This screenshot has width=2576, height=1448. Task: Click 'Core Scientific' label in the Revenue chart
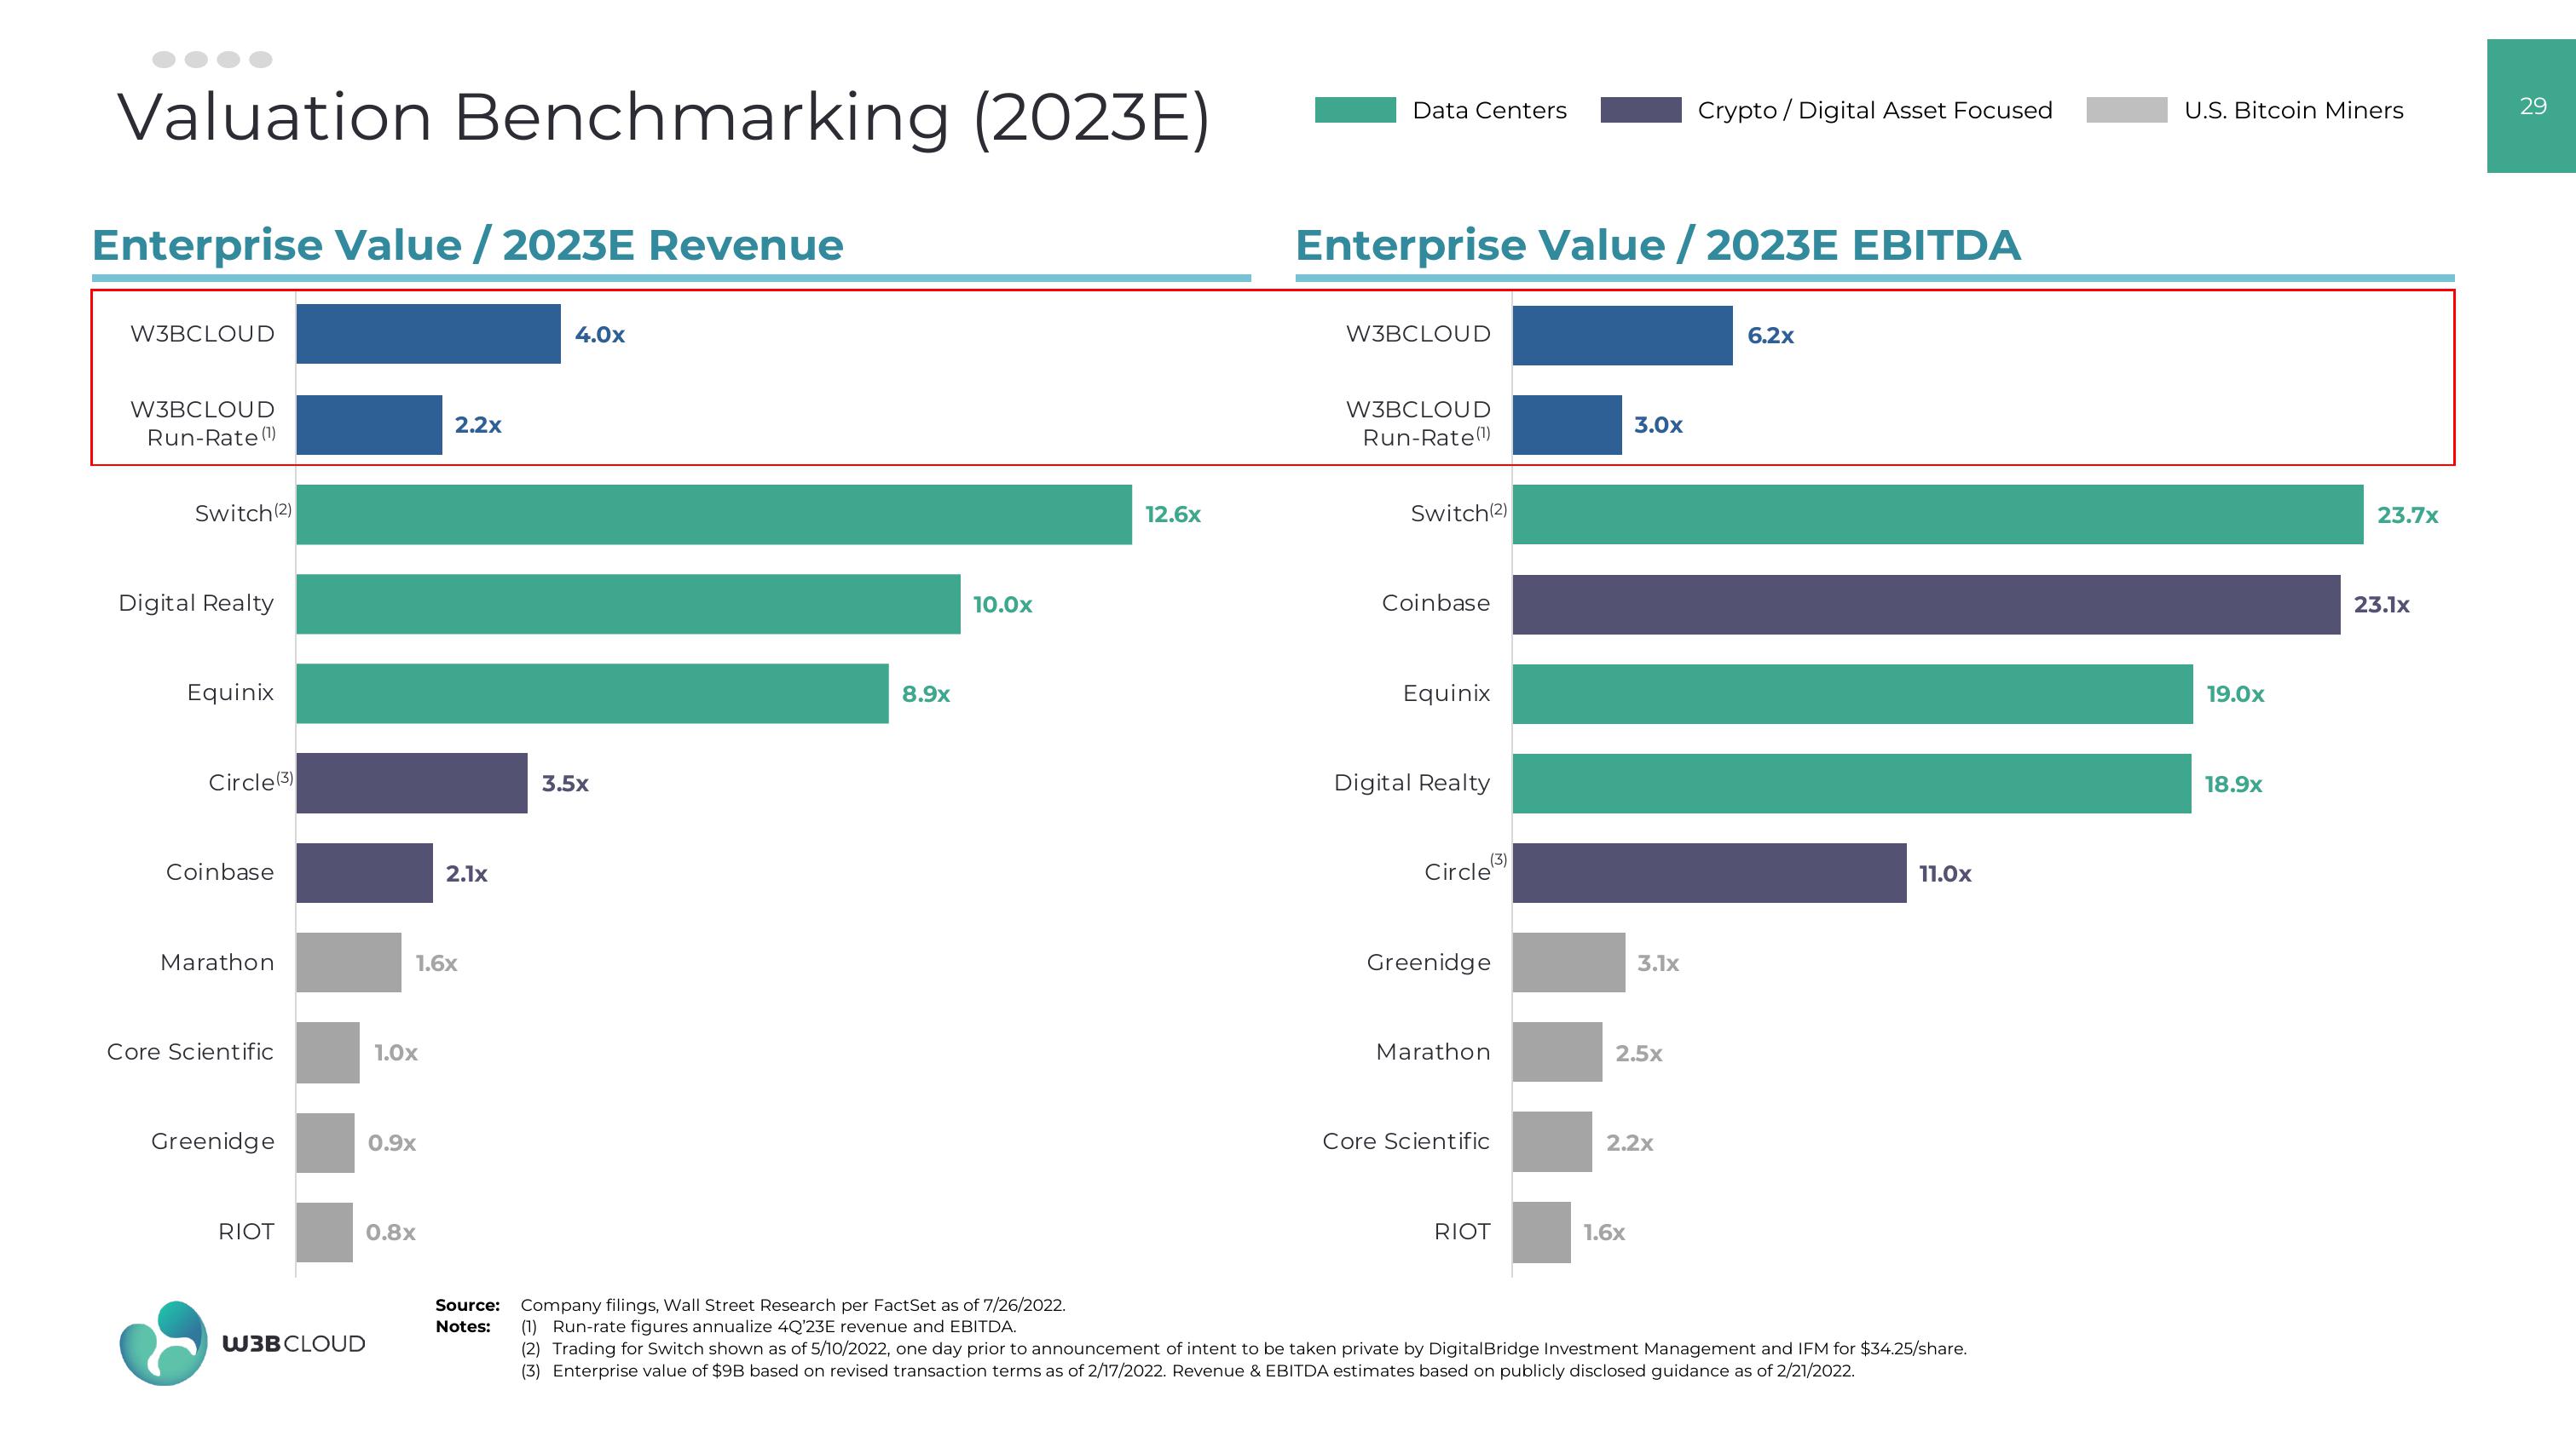coord(190,1051)
